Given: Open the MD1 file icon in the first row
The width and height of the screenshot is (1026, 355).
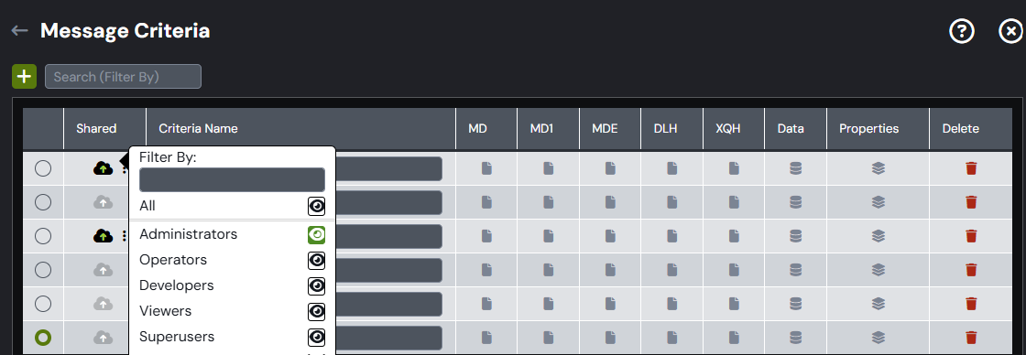Looking at the screenshot, I should pos(549,168).
